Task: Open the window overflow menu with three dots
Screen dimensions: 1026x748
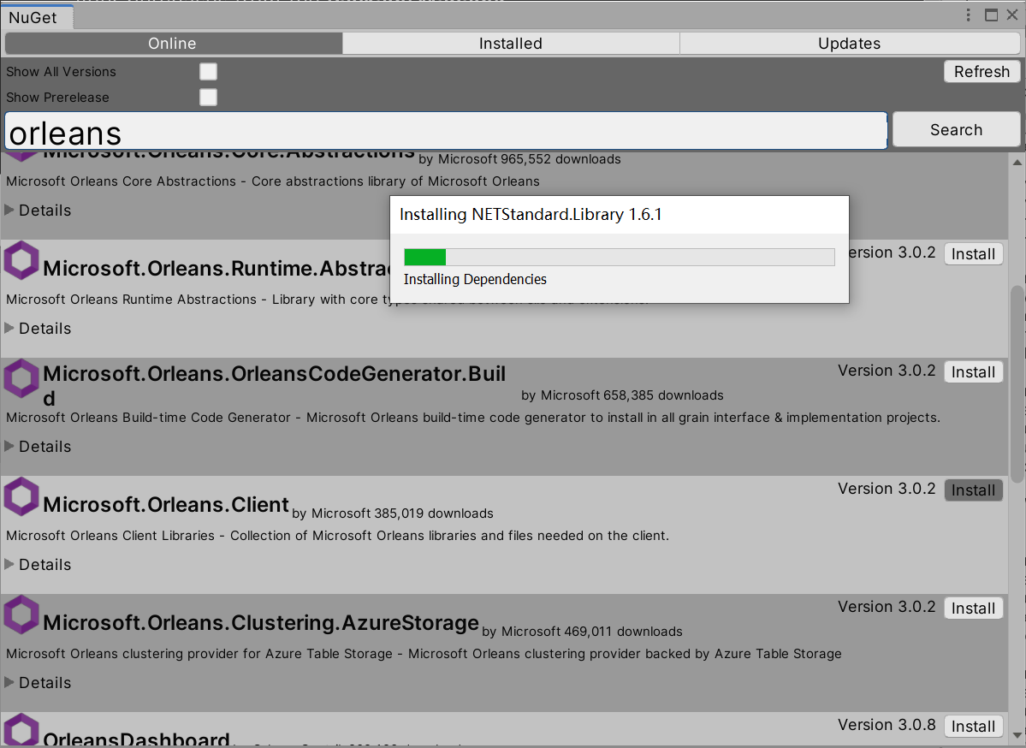Action: [x=967, y=15]
